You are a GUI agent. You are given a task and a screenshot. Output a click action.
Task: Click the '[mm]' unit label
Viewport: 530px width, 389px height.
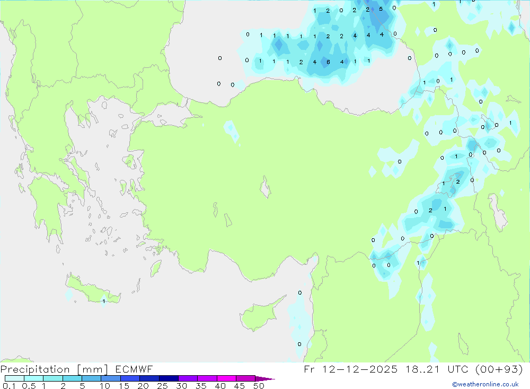click(93, 369)
